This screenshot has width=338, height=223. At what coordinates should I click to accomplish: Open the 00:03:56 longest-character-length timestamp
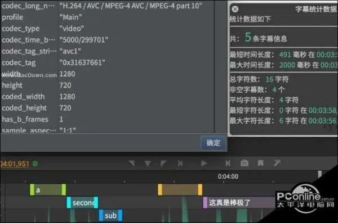coord(323,121)
